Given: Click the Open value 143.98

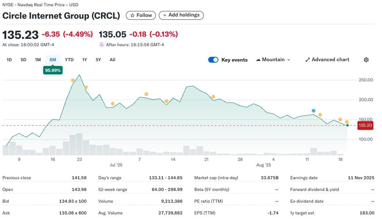Looking at the screenshot, I should (x=79, y=189).
